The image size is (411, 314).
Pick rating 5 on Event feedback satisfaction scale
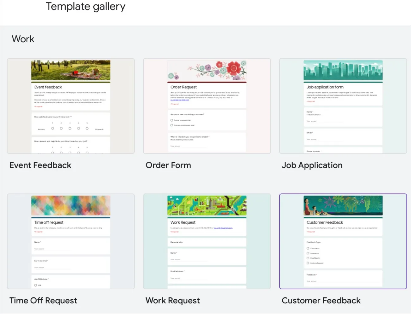[x=87, y=128]
